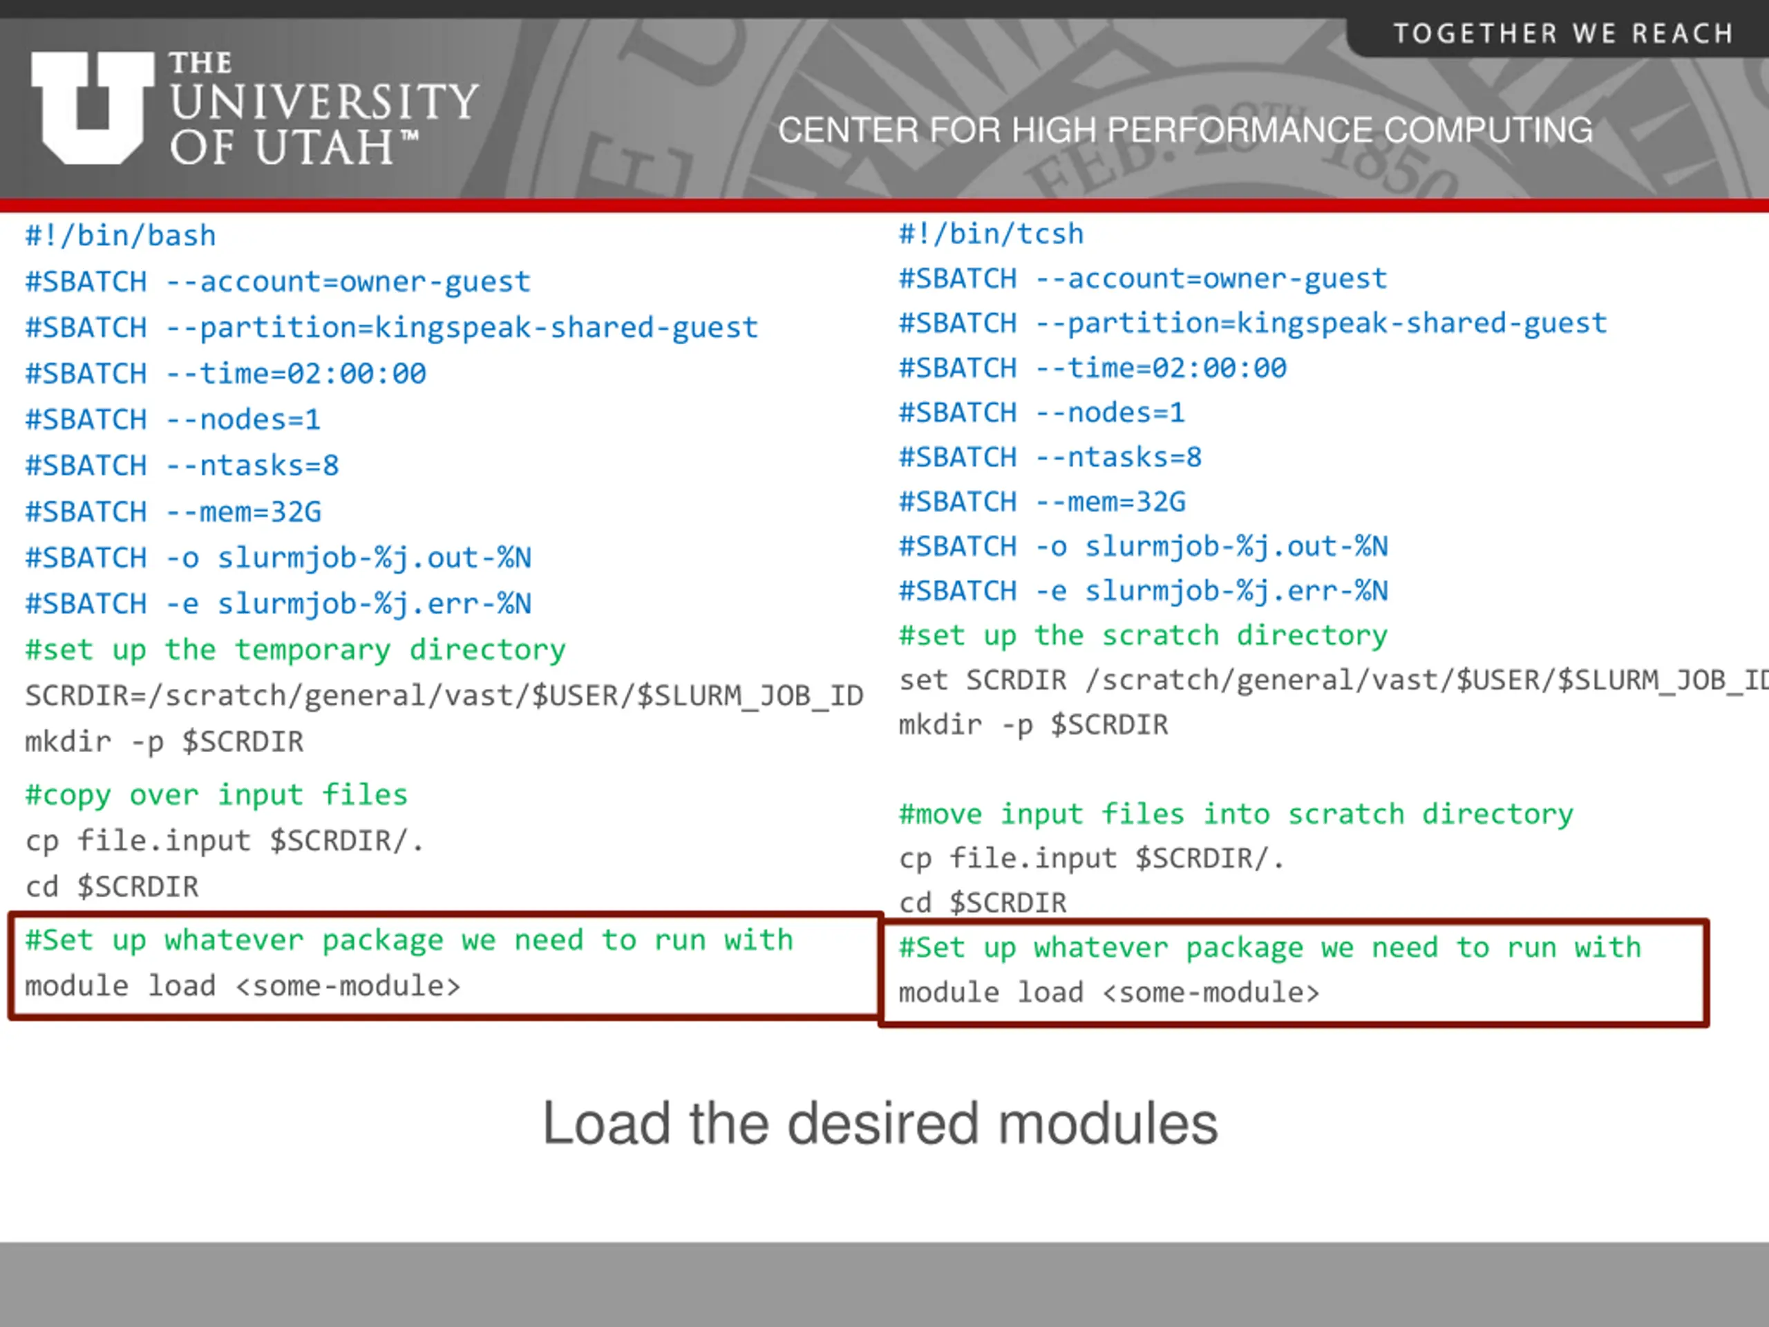Click the left boxed 'module load <some-module>' line
This screenshot has width=1769, height=1327.
(x=243, y=986)
